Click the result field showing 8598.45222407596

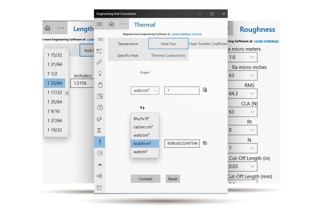[x=182, y=143]
